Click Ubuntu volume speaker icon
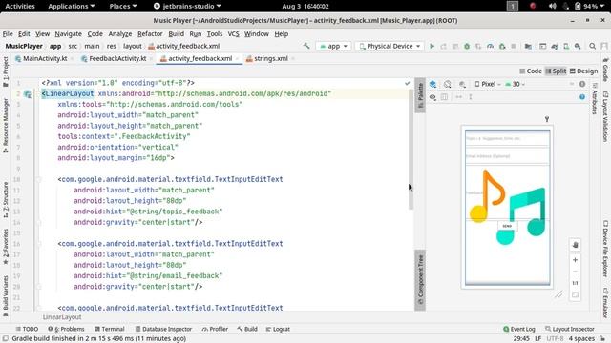611x343 pixels. [x=552, y=6]
